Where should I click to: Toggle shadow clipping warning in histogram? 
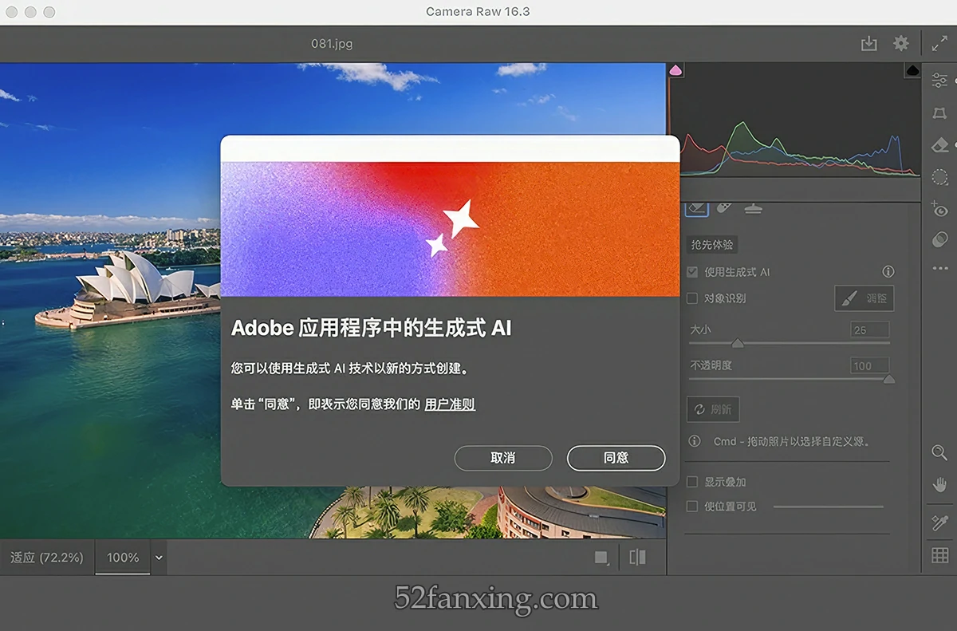676,70
